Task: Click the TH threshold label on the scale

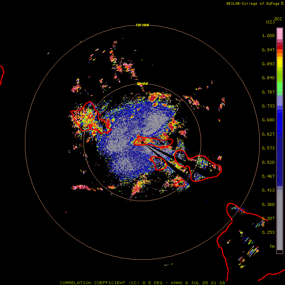Action: [x=272, y=247]
